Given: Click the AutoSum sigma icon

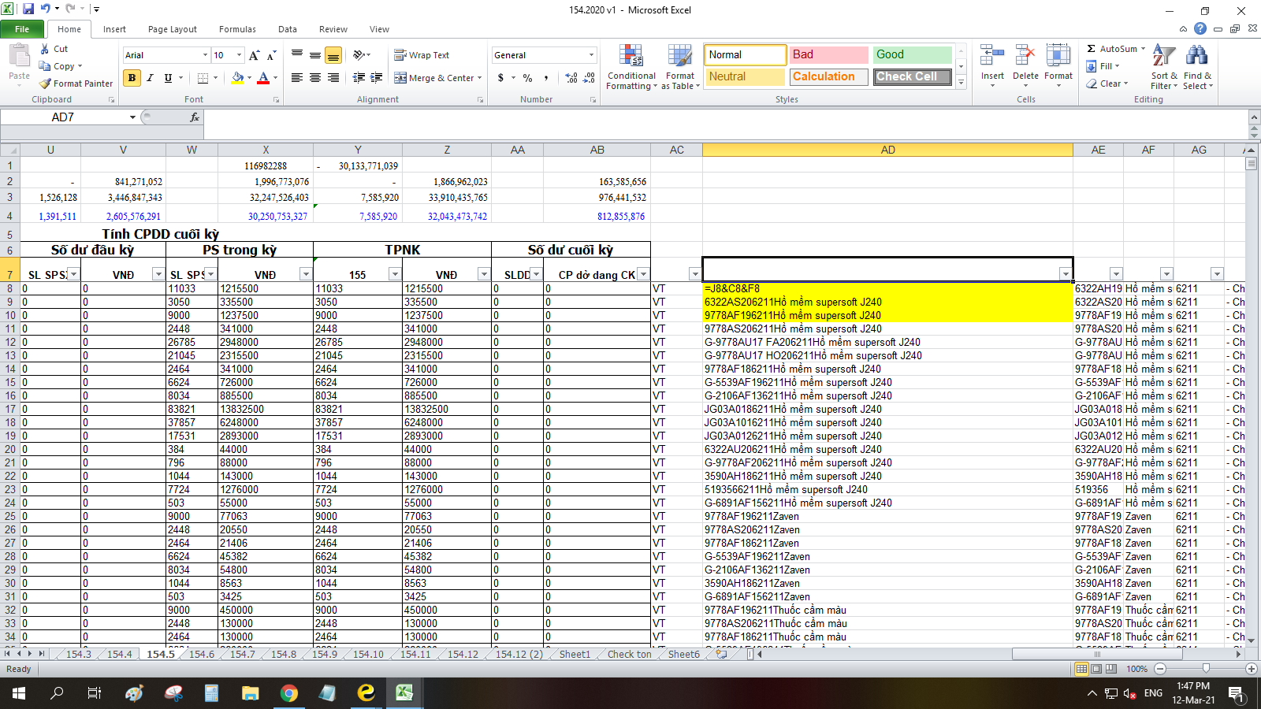Looking at the screenshot, I should click(1092, 49).
